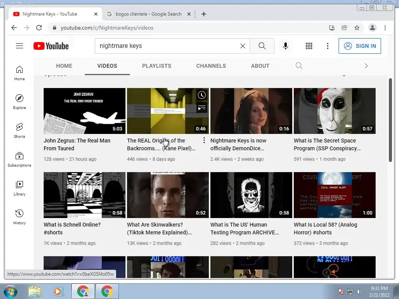Open John Zegrus Real Man From Taured title
The image size is (399, 299).
[77, 144]
